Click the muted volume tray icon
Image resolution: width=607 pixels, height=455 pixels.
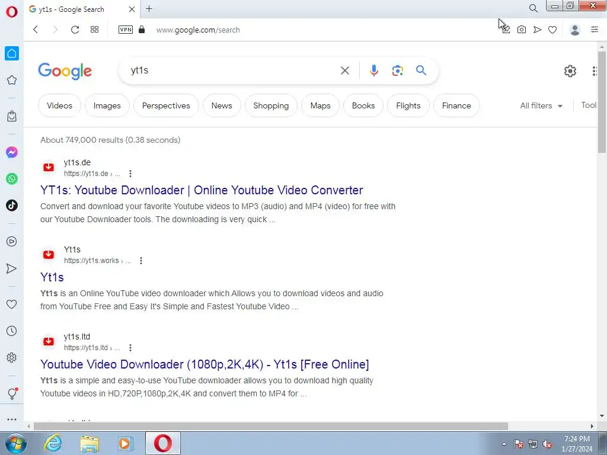[547, 444]
